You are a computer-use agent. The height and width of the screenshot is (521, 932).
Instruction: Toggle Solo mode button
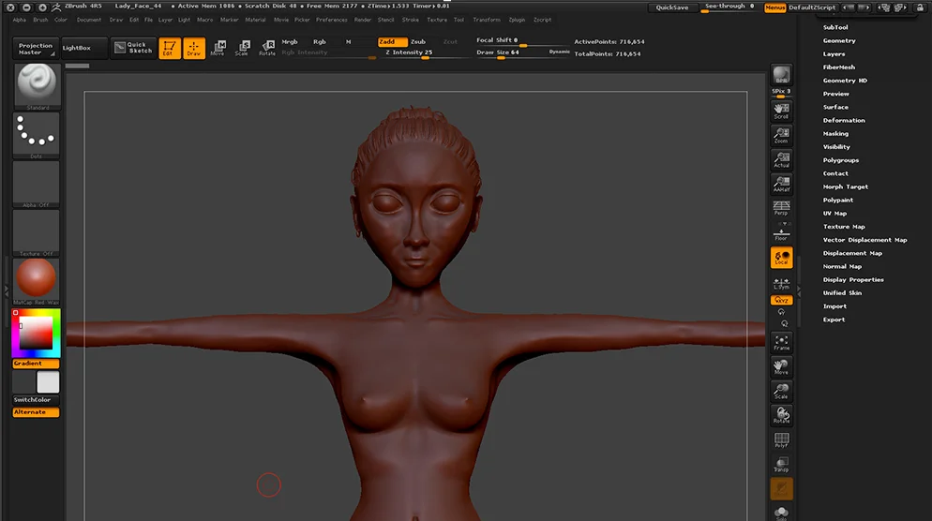(781, 513)
